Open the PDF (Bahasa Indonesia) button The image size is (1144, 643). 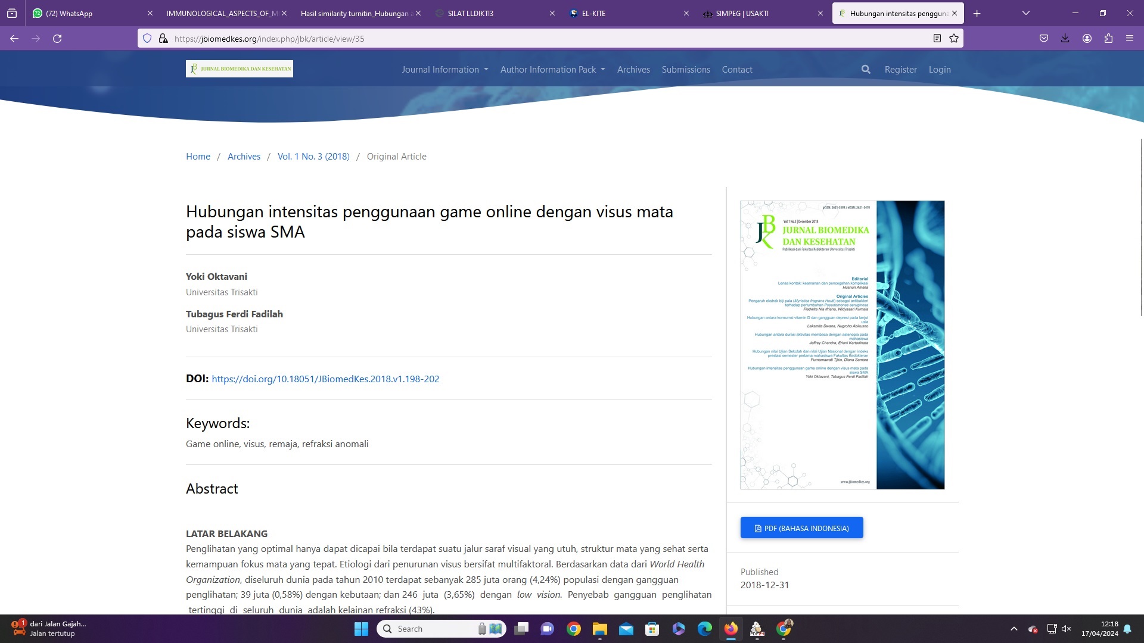[801, 528]
